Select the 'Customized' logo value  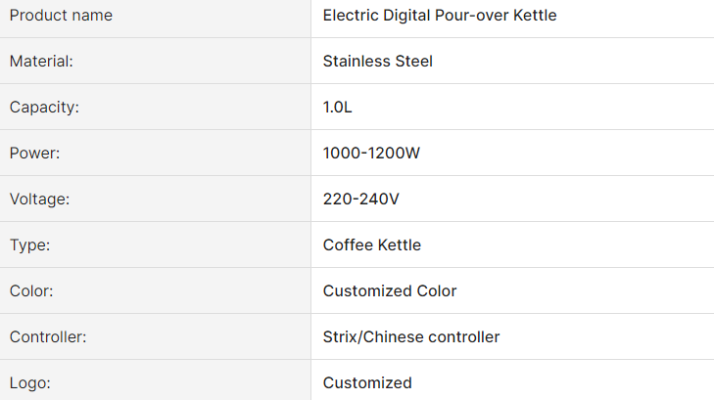click(x=367, y=383)
